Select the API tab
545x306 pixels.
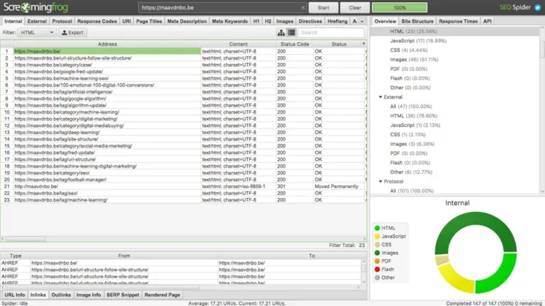tap(488, 21)
